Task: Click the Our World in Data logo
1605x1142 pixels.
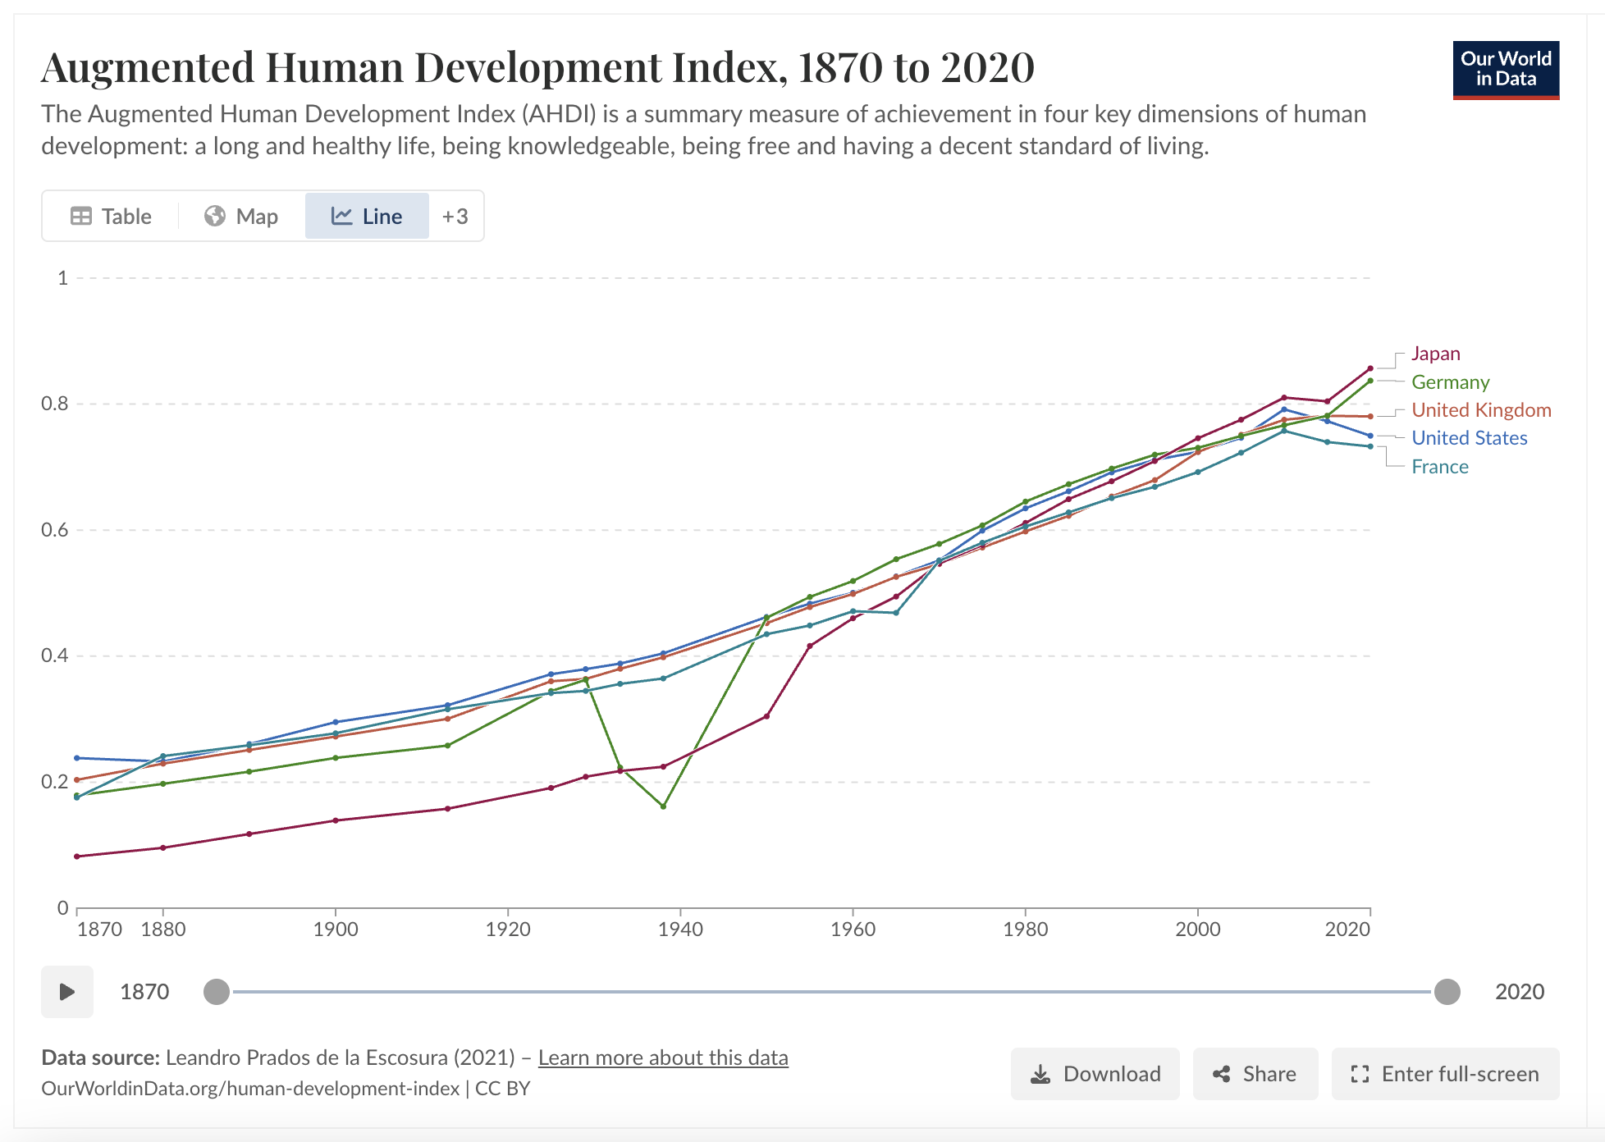Action: click(1505, 70)
